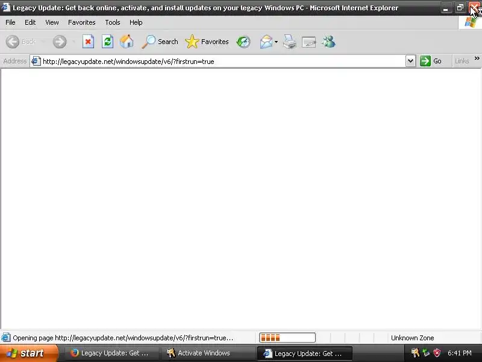Click the Links toolbar label
The image size is (482, 362).
(x=462, y=62)
